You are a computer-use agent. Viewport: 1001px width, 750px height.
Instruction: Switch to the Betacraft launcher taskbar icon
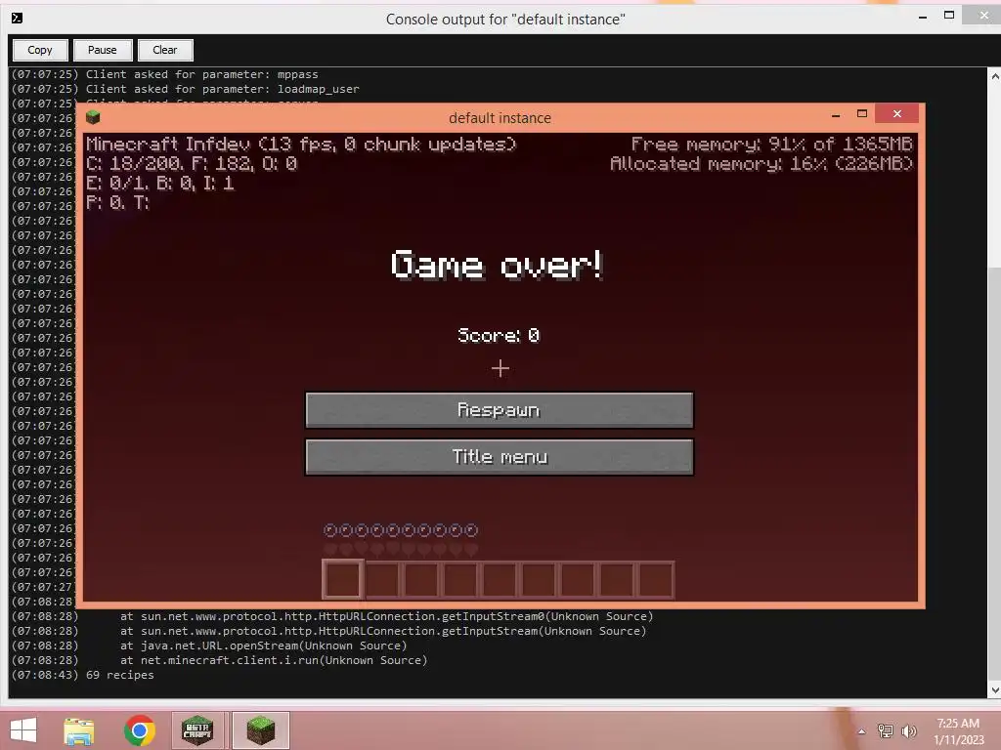[x=197, y=730]
